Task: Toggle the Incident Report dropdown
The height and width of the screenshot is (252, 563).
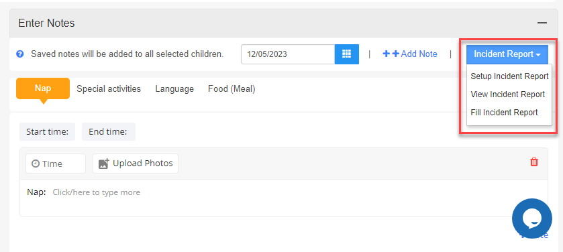Action: [507, 54]
